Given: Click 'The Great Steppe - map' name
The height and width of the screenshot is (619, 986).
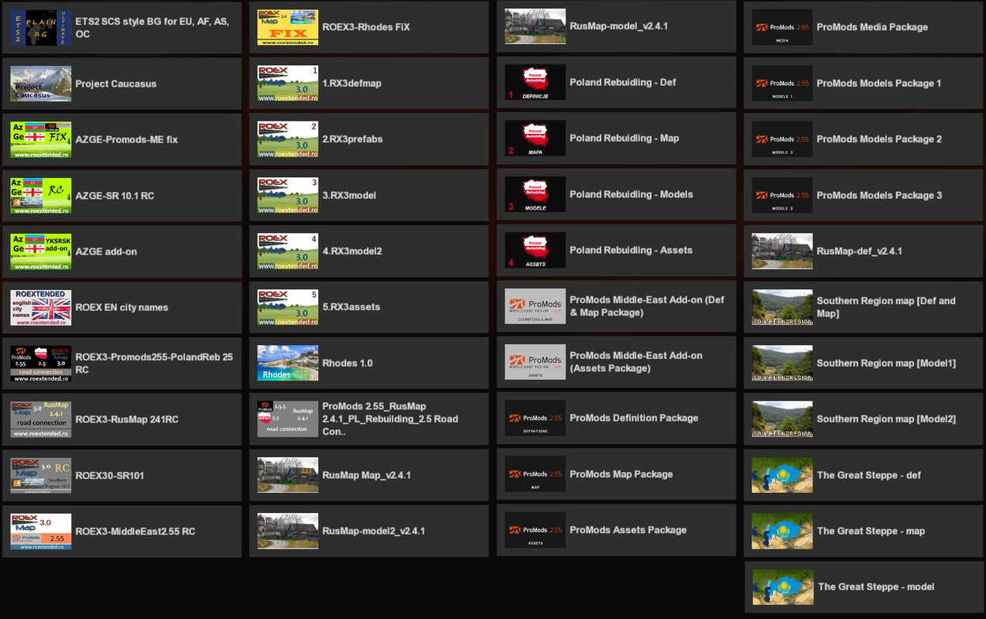Looking at the screenshot, I should tap(871, 531).
